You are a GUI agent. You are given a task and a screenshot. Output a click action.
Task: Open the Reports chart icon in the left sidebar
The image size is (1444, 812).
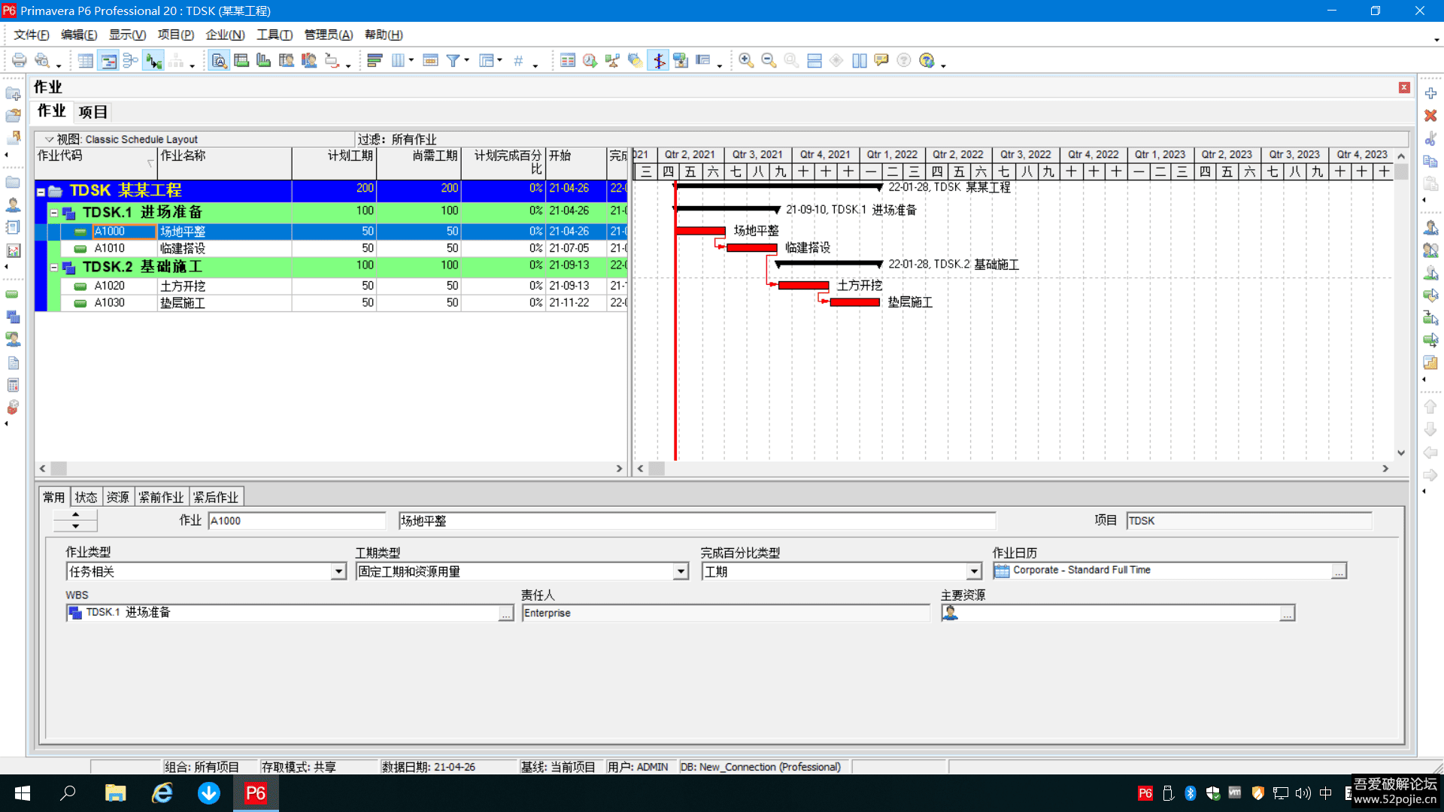click(x=13, y=250)
